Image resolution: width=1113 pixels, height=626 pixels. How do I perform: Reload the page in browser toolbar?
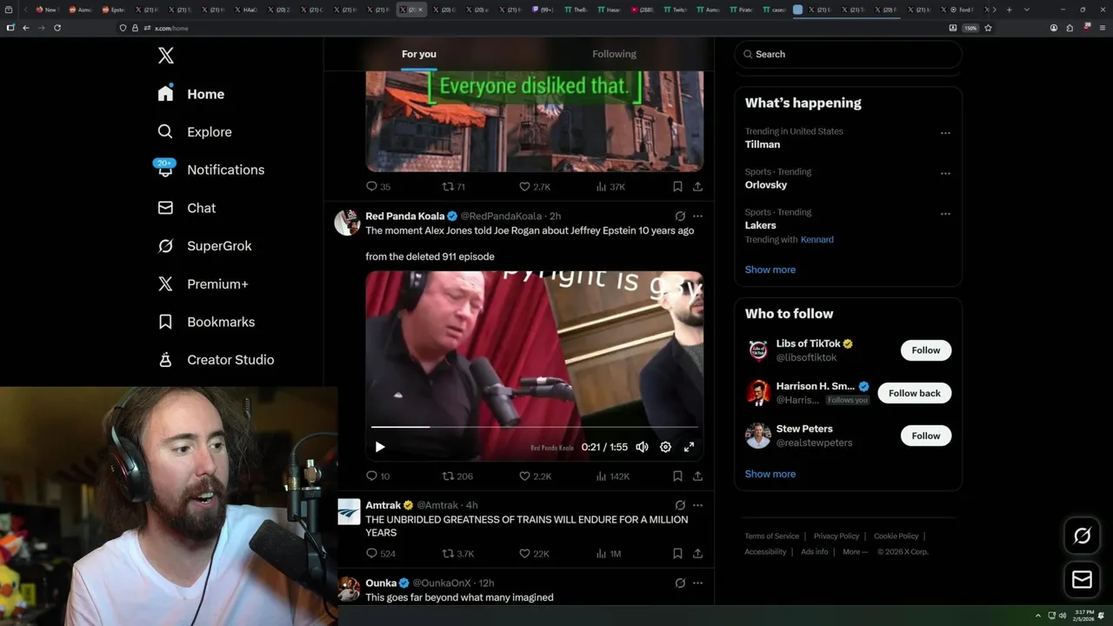[x=57, y=28]
